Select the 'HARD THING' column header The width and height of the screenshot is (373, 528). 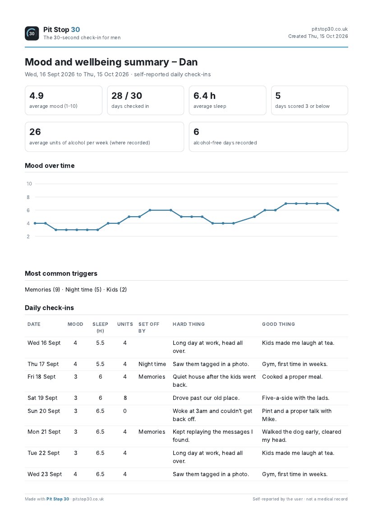[x=189, y=324]
